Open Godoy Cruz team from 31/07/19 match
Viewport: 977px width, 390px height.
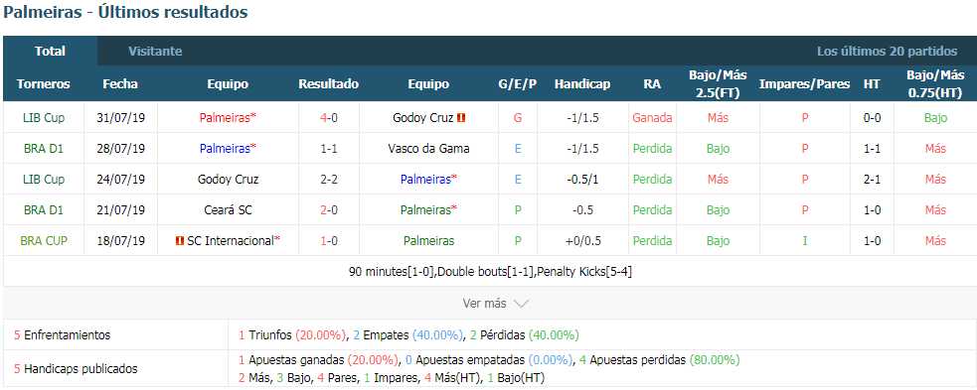tap(423, 117)
